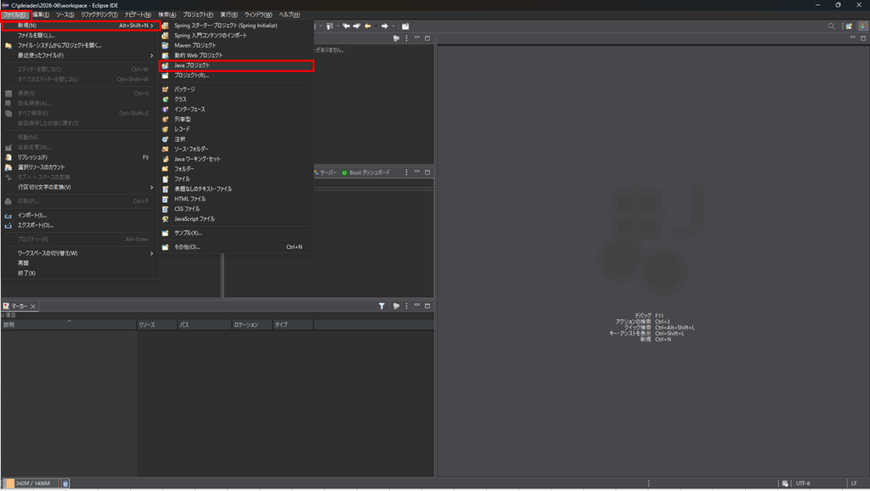Screen dimensions: 870x491
Task: Choose Spring スターター・プロジェクト (Spring Initializr)
Action: (x=236, y=25)
